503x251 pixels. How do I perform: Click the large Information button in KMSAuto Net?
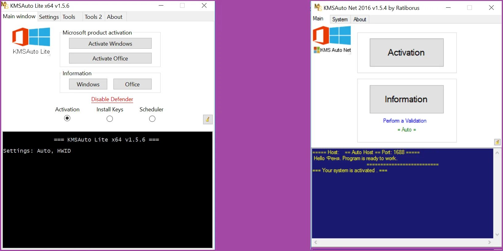[407, 99]
